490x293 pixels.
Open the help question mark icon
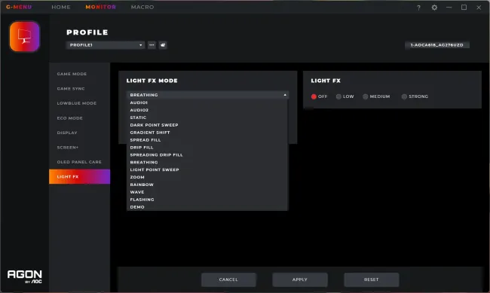click(418, 8)
